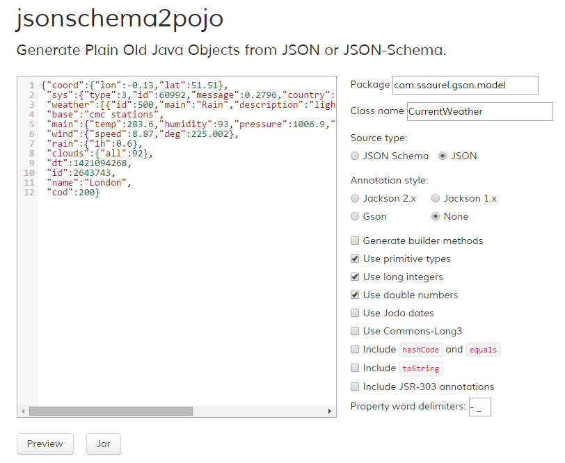Disable Use long integers
This screenshot has height=463, width=565.
click(355, 276)
